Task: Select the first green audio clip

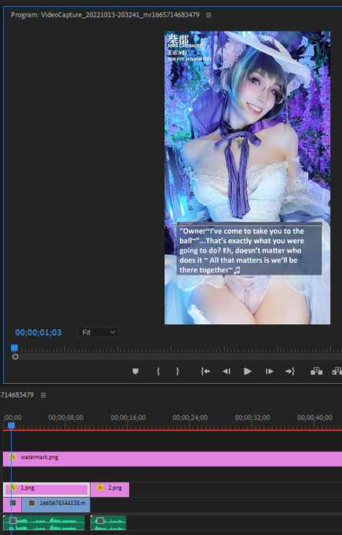Action: (x=44, y=522)
